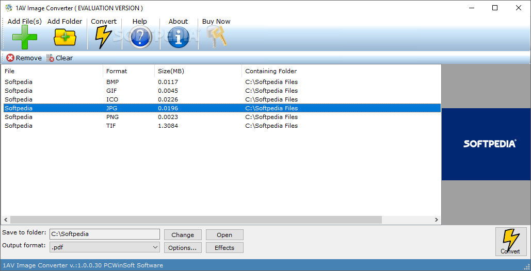
Task: Click Open to view the output folder
Action: [224, 235]
